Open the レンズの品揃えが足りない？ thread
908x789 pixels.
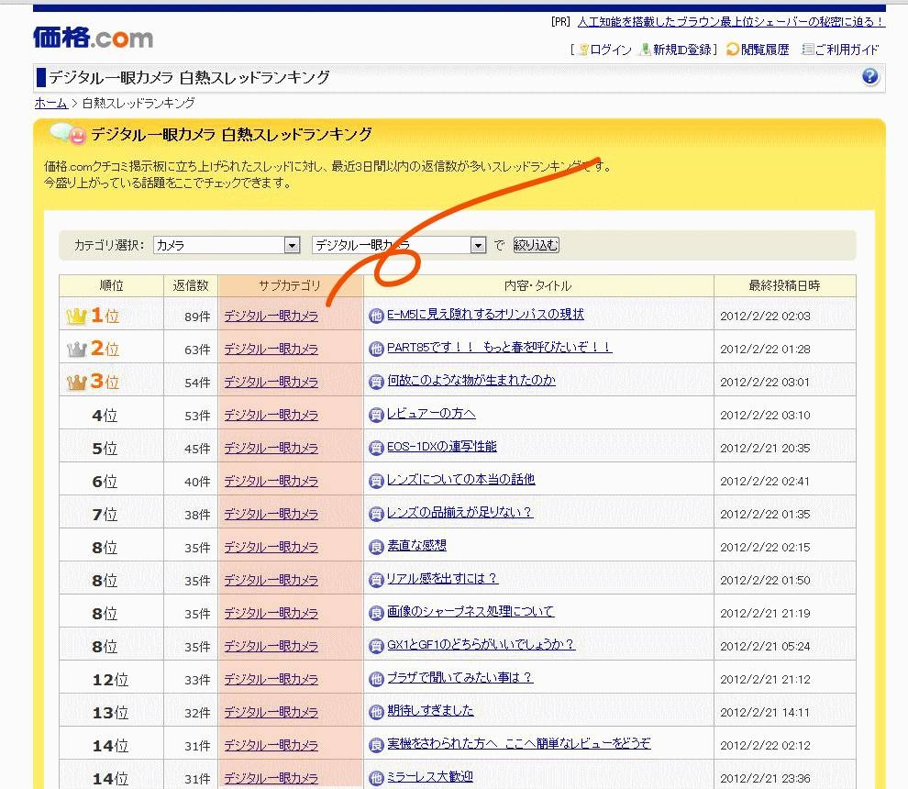[x=460, y=513]
